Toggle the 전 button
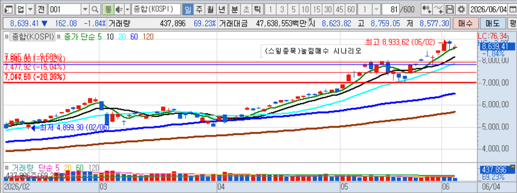Image resolution: width=517 pixels, height=193 pixels. [x=41, y=9]
